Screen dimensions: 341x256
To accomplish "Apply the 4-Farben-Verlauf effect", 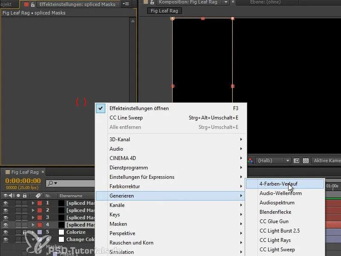I will click(285, 184).
